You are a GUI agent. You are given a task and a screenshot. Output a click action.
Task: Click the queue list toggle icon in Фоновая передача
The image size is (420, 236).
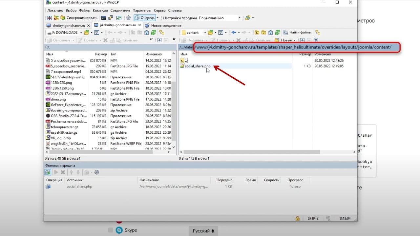coord(48,172)
